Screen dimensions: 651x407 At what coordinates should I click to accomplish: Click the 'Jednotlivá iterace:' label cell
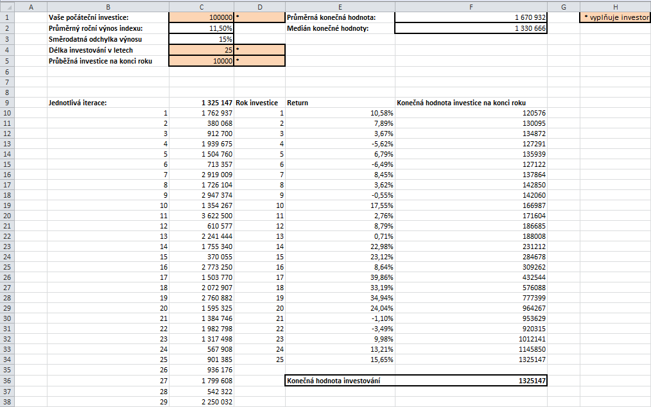tap(108, 103)
